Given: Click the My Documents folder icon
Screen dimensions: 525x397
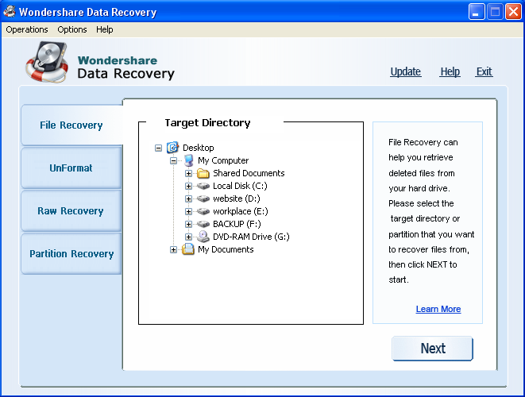Looking at the screenshot, I should point(188,249).
